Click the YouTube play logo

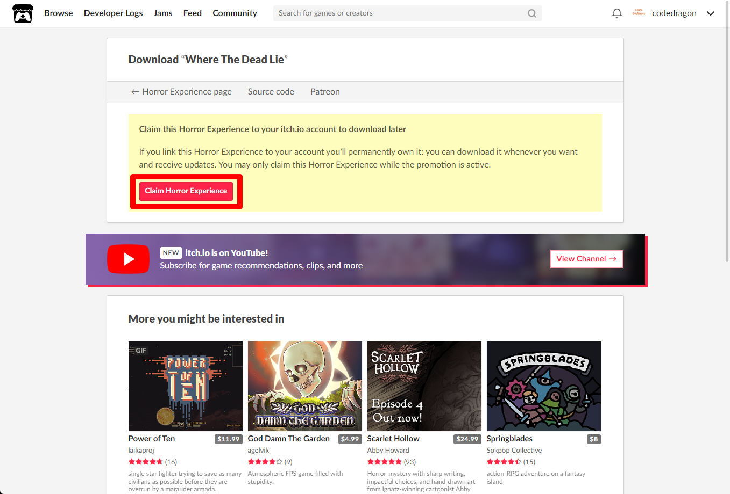tap(128, 259)
